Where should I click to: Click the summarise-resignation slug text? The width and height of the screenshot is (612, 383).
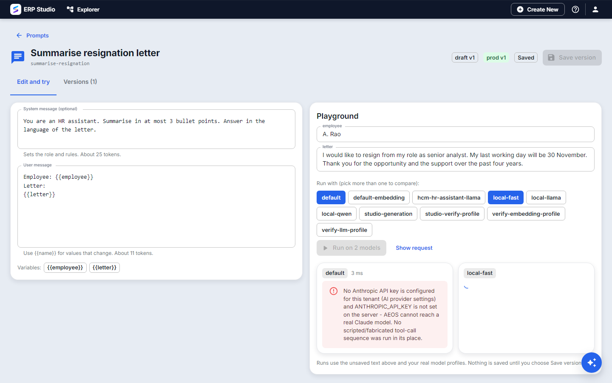click(x=60, y=63)
